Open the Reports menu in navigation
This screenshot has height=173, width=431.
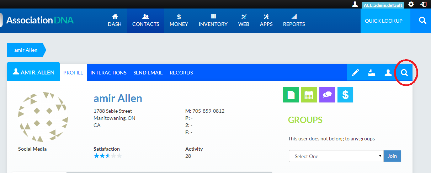click(294, 21)
